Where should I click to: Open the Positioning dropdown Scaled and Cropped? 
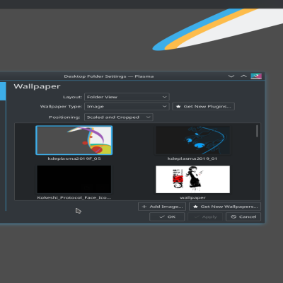(119, 117)
